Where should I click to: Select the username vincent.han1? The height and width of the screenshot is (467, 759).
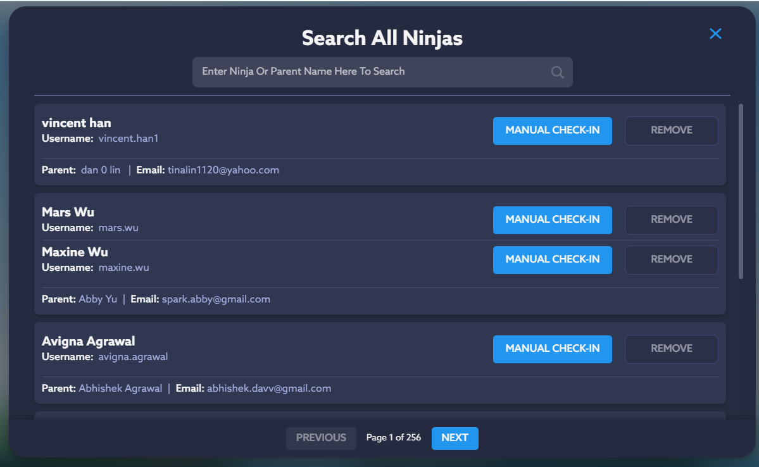(129, 139)
